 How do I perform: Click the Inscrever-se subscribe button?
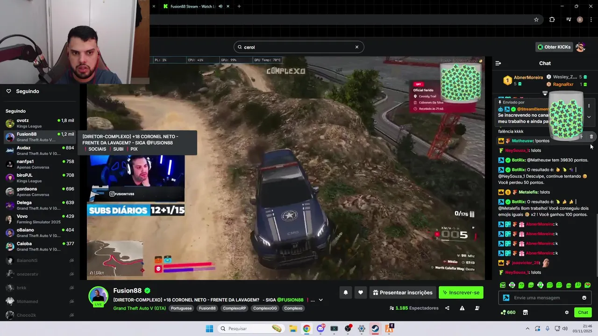(461, 293)
